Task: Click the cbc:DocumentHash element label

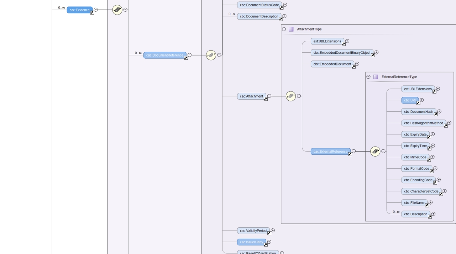Action: tap(419, 112)
